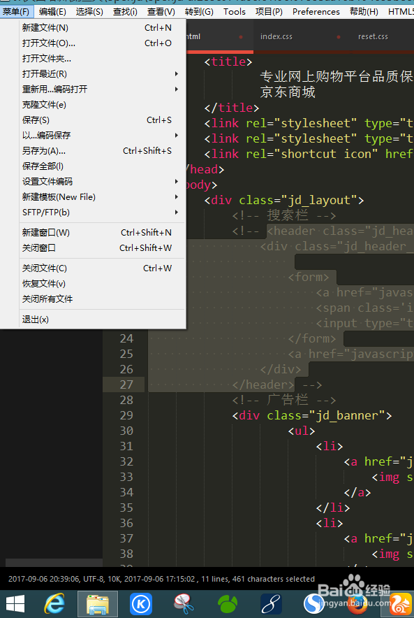Open the 查找(i) menu

click(125, 11)
